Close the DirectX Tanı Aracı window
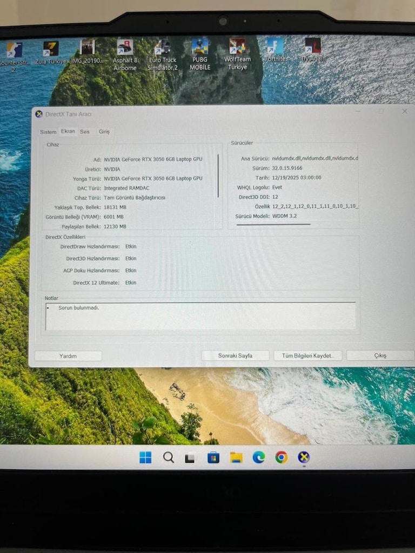 point(405,111)
